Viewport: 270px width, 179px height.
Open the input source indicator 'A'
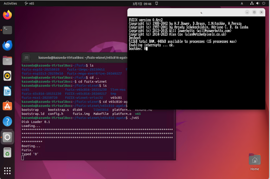(x=242, y=3)
